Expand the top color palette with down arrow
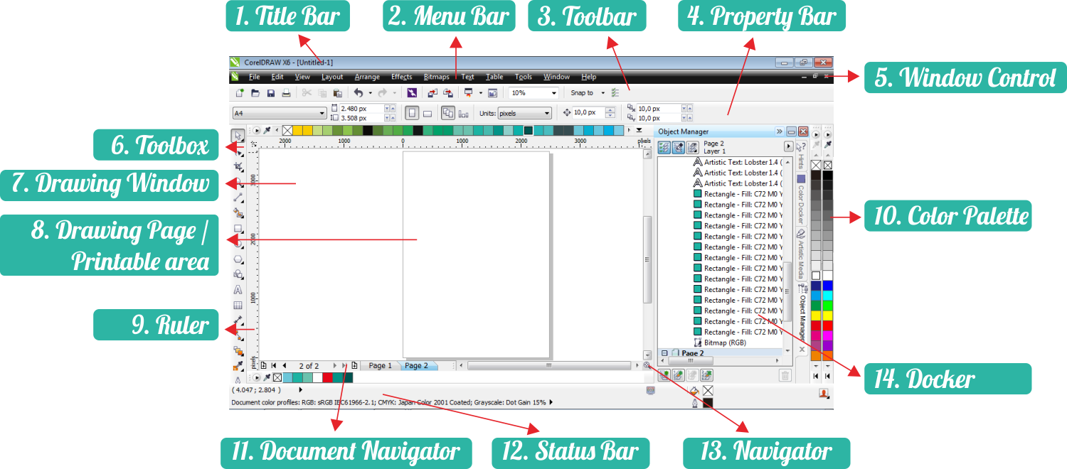This screenshot has width=1067, height=469. (x=639, y=131)
